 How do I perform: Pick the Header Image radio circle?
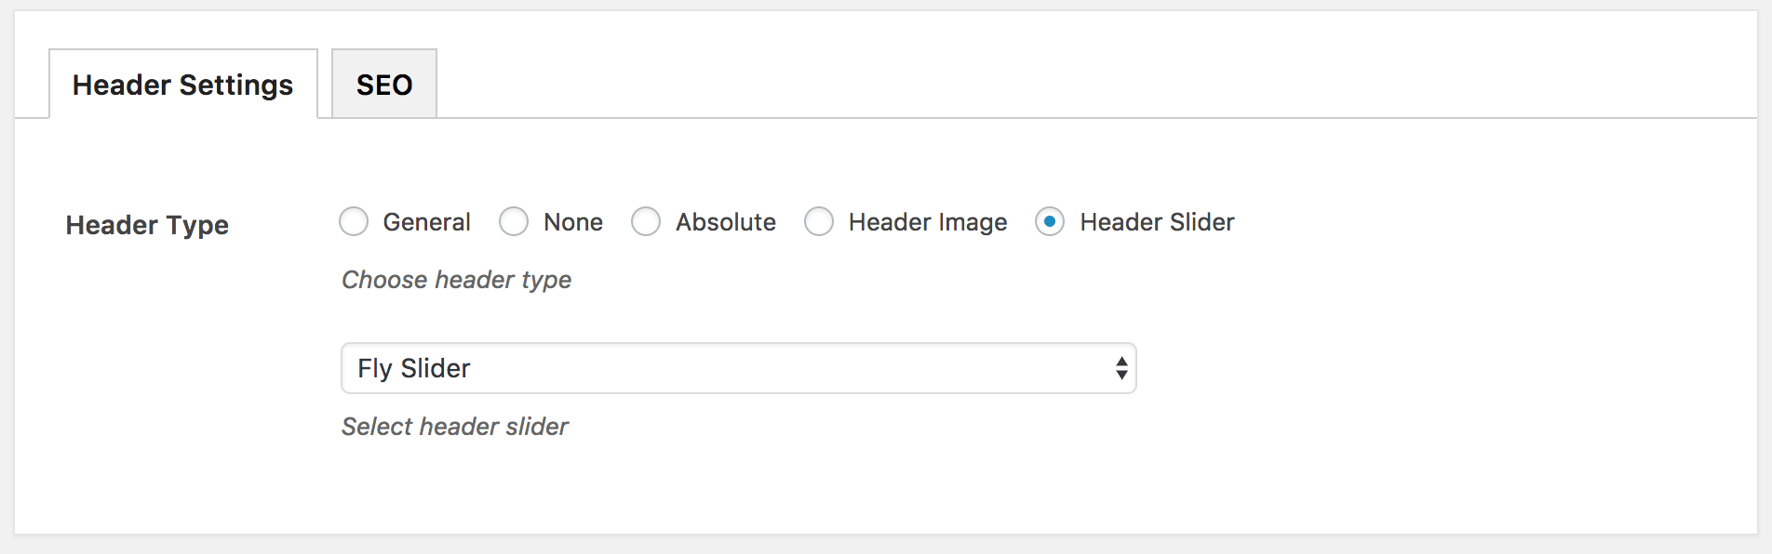(x=819, y=222)
